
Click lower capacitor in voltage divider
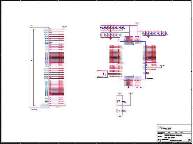coord(123,111)
